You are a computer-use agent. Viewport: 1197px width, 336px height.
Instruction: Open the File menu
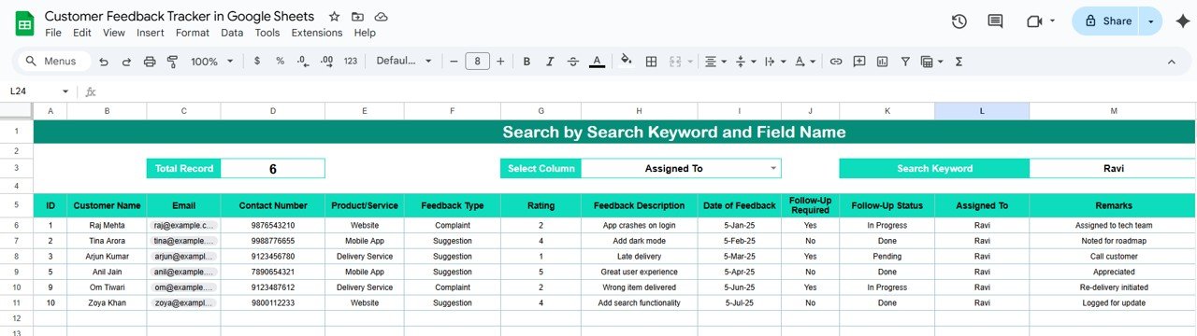[53, 33]
